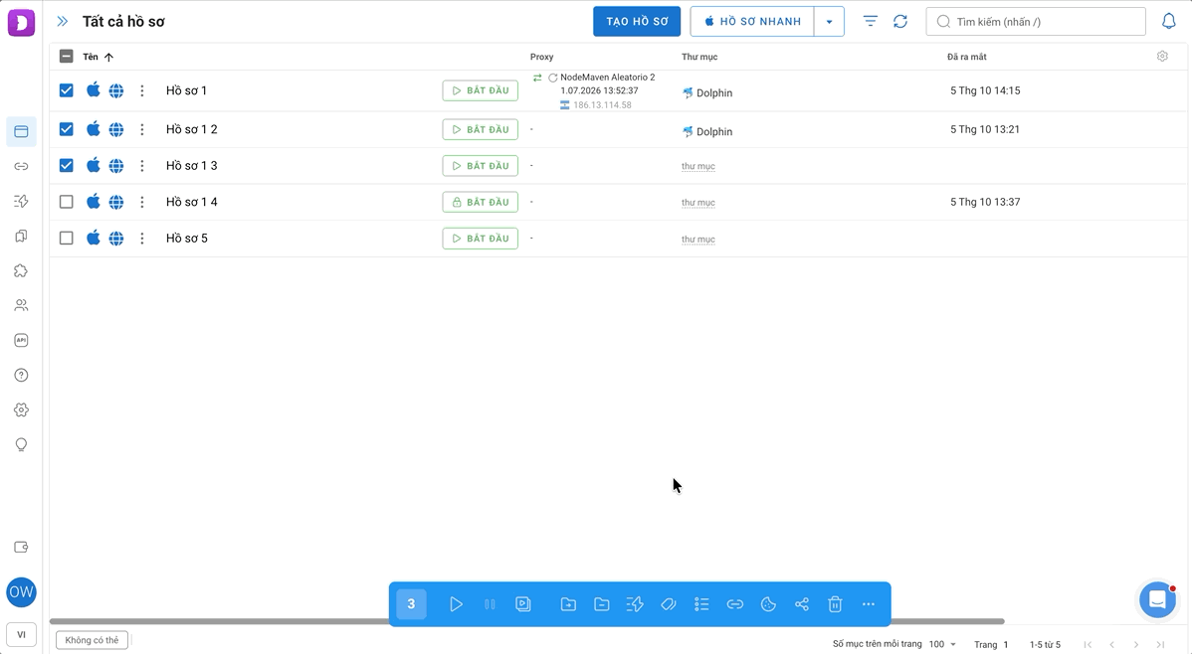Click Bắt đầu for Hồ sơ 1
Screen dimensions: 1192x654
pos(481,90)
